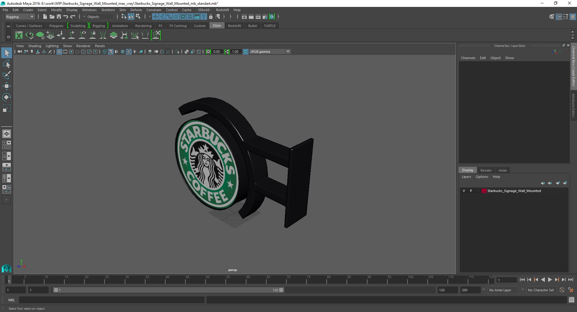Step forward one key
The width and height of the screenshot is (577, 312).
click(x=557, y=280)
